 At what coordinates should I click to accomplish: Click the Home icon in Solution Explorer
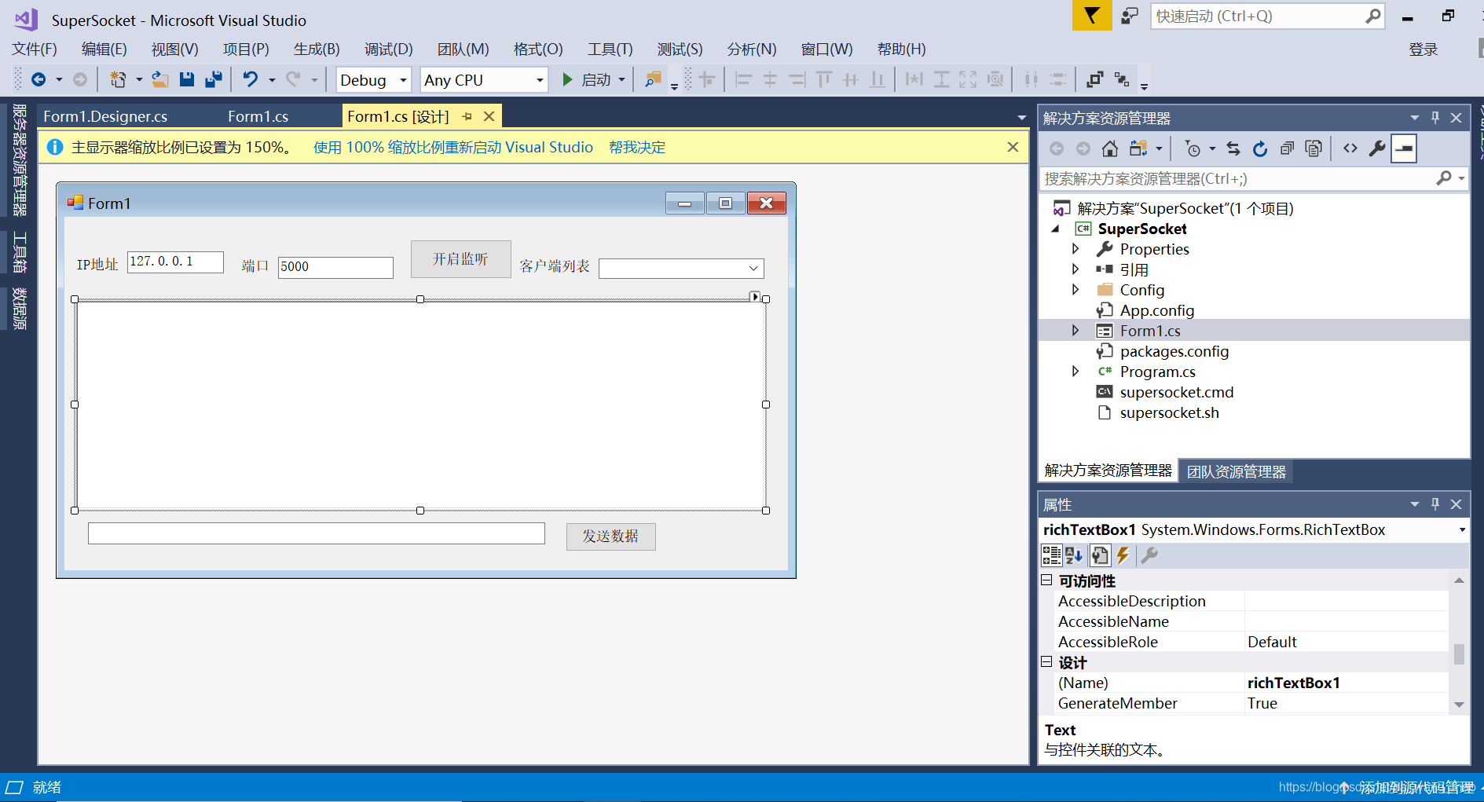1109,148
